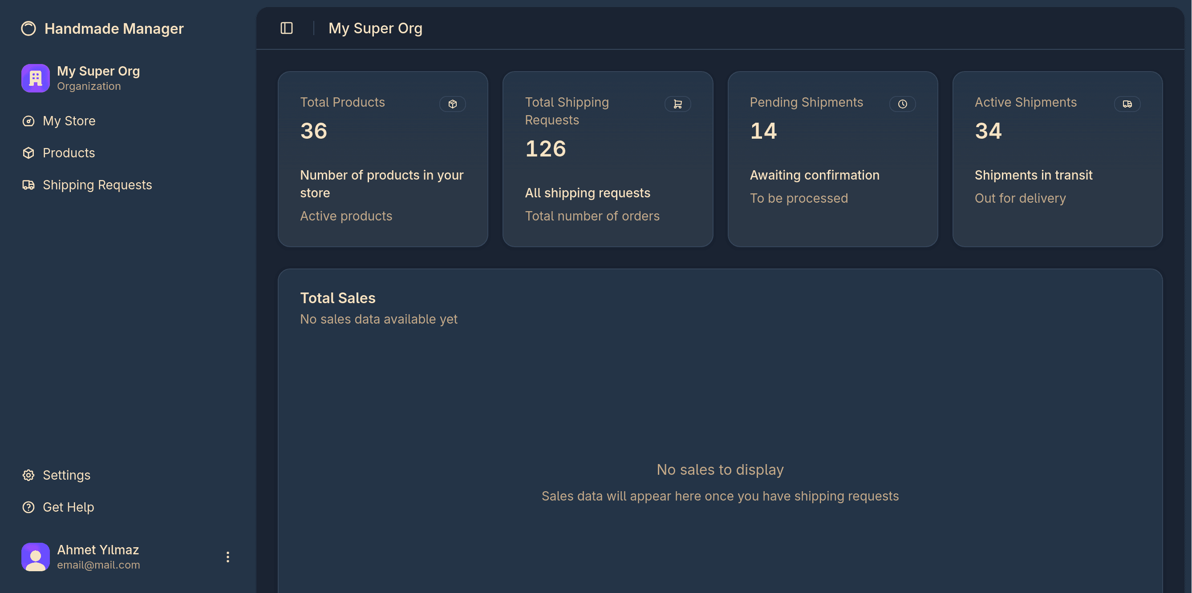Click the Pending Shipments count of 14
1192x593 pixels.
coord(763,131)
